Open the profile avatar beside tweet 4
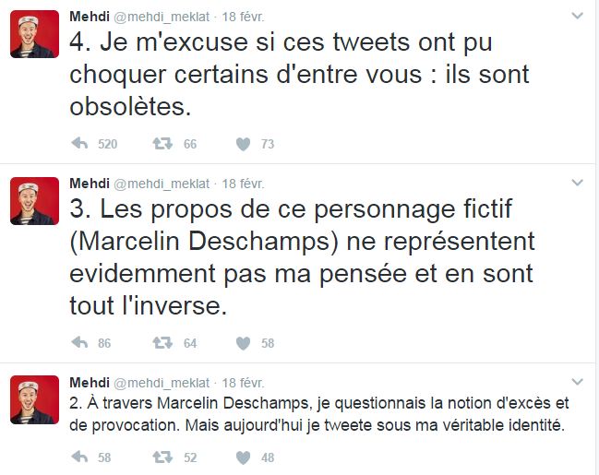 point(35,34)
